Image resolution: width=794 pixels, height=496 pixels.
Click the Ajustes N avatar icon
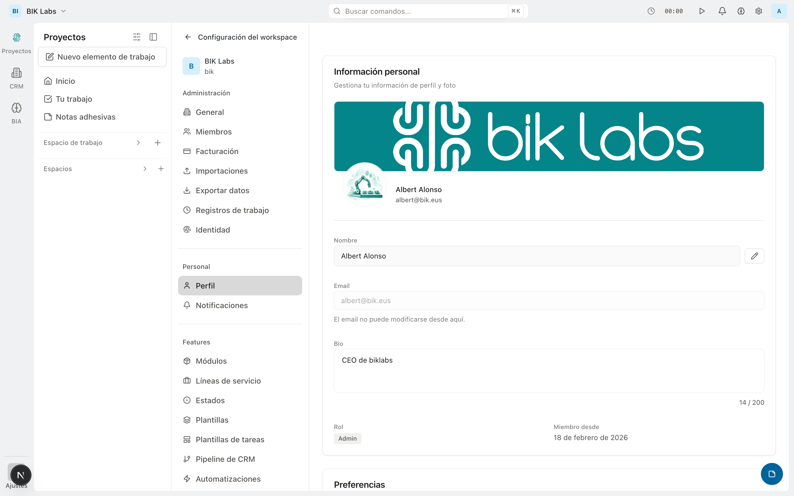(x=21, y=475)
